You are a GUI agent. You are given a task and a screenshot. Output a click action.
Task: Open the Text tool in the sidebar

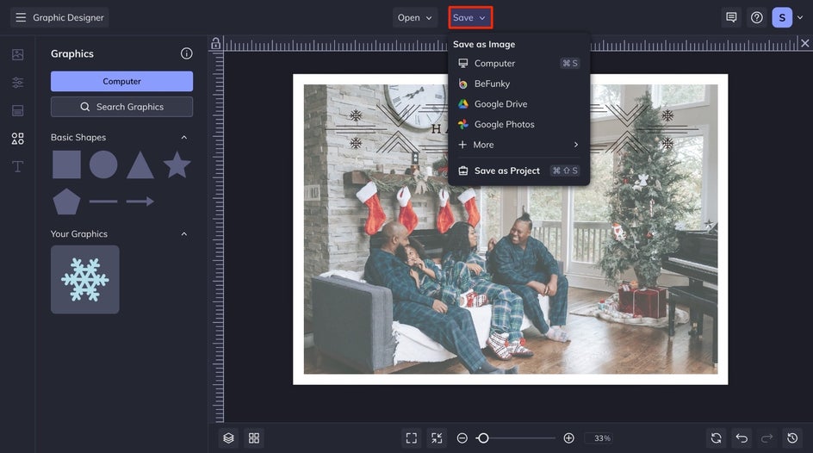coord(17,166)
